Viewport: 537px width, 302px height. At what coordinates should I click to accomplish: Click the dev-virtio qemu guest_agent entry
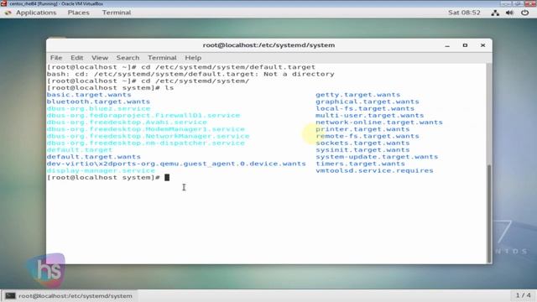(176, 164)
